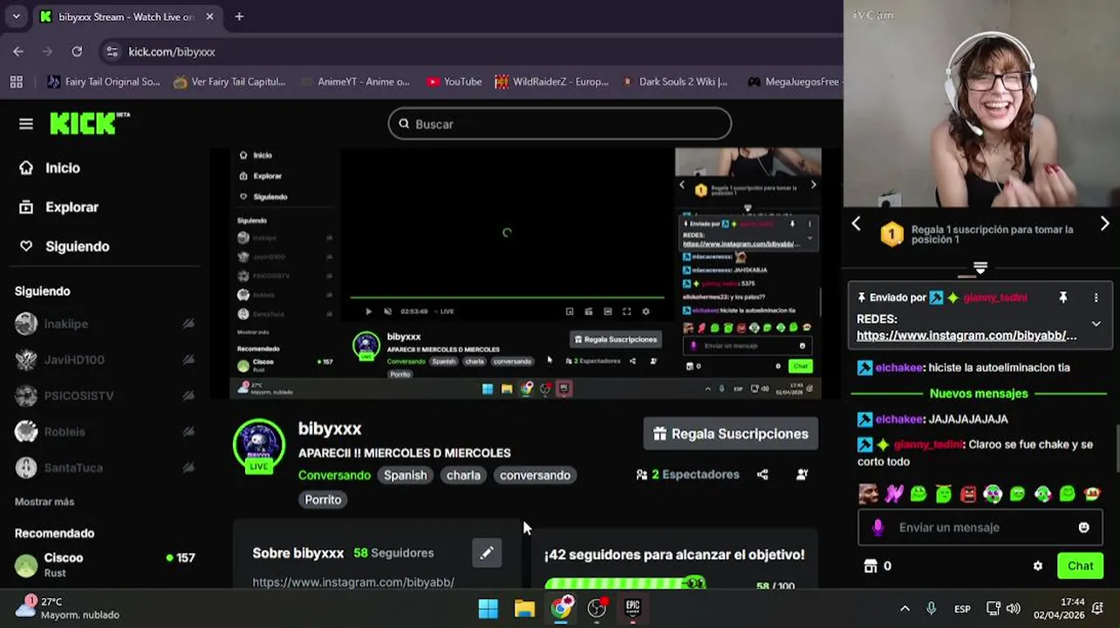Image resolution: width=1120 pixels, height=628 pixels.
Task: Click the reload page button in Chrome
Action: coord(77,51)
